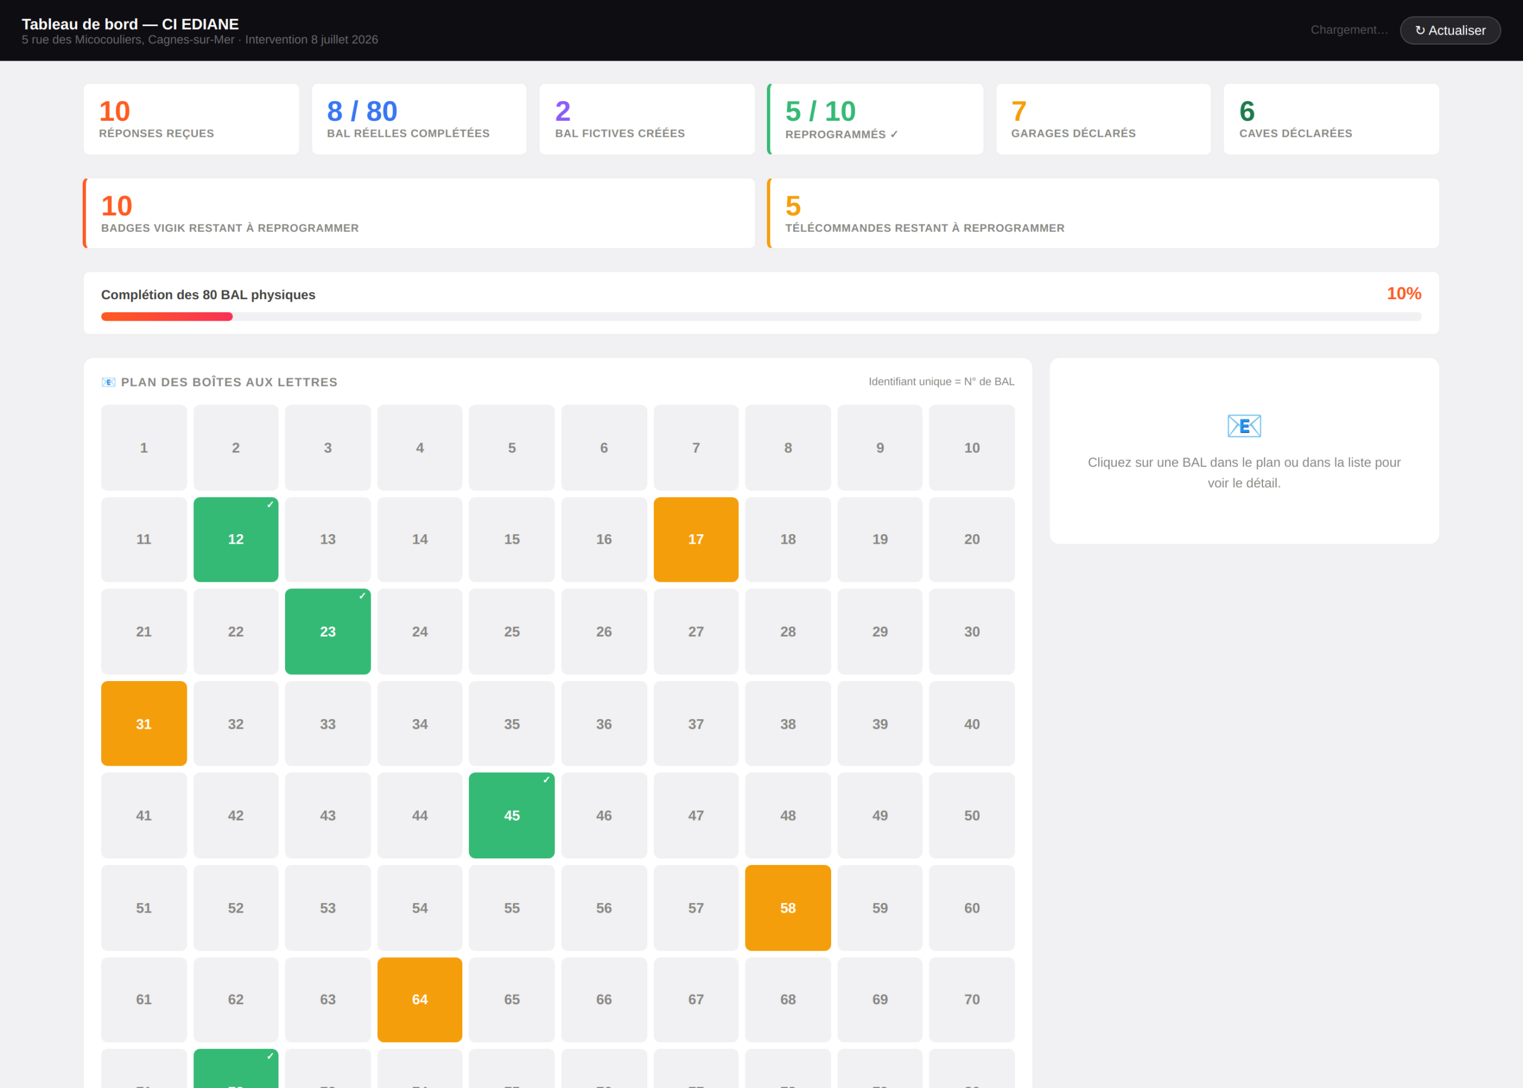Click the Actualiser refresh button
Image resolution: width=1523 pixels, height=1088 pixels.
[1449, 30]
